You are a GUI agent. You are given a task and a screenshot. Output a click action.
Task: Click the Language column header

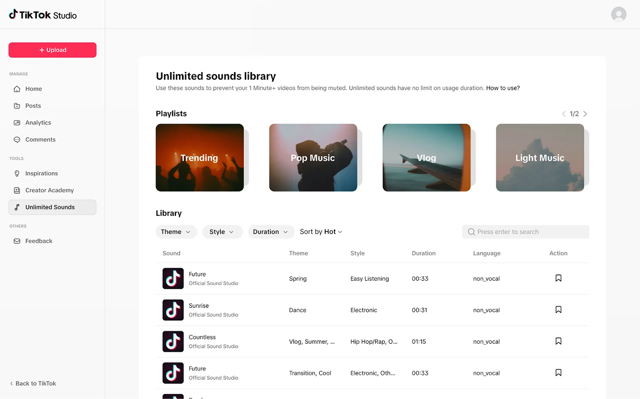(487, 253)
